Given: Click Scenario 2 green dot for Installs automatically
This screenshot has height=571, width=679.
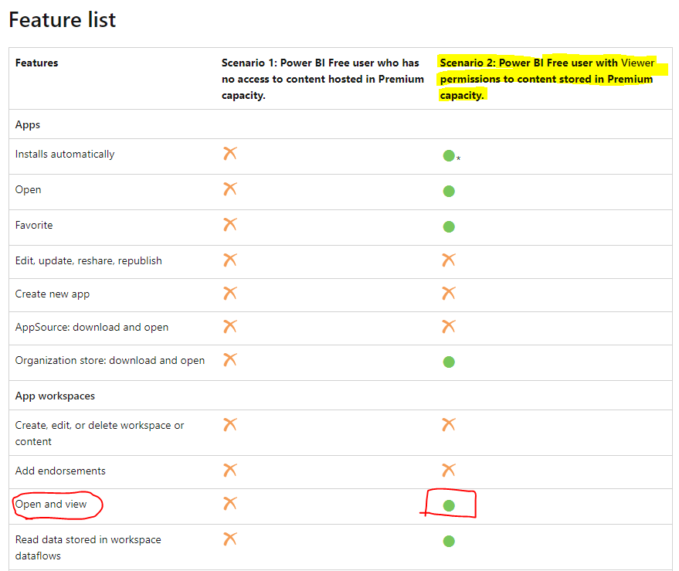Looking at the screenshot, I should (x=449, y=155).
